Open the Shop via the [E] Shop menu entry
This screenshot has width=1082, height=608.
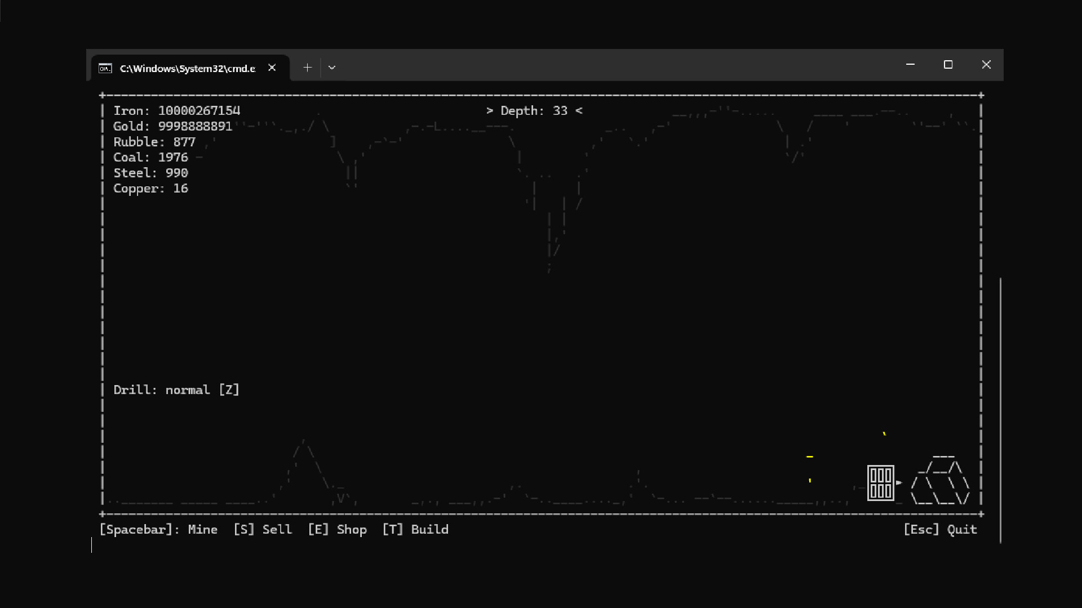(x=338, y=529)
